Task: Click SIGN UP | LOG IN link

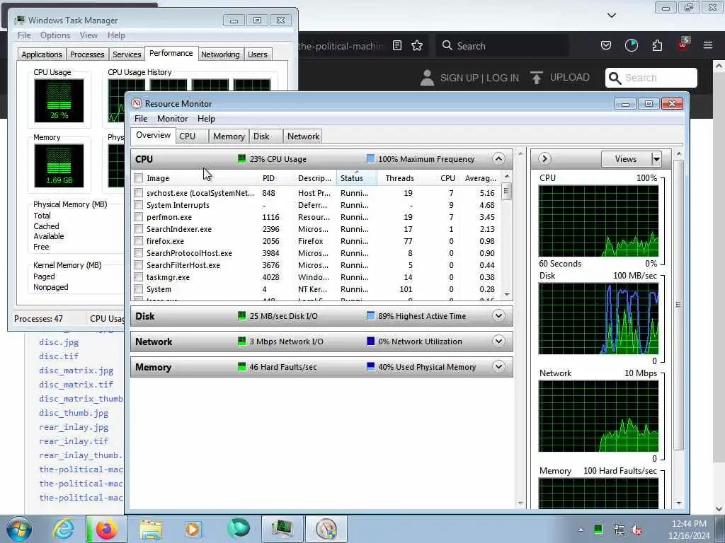Action: 479,78
